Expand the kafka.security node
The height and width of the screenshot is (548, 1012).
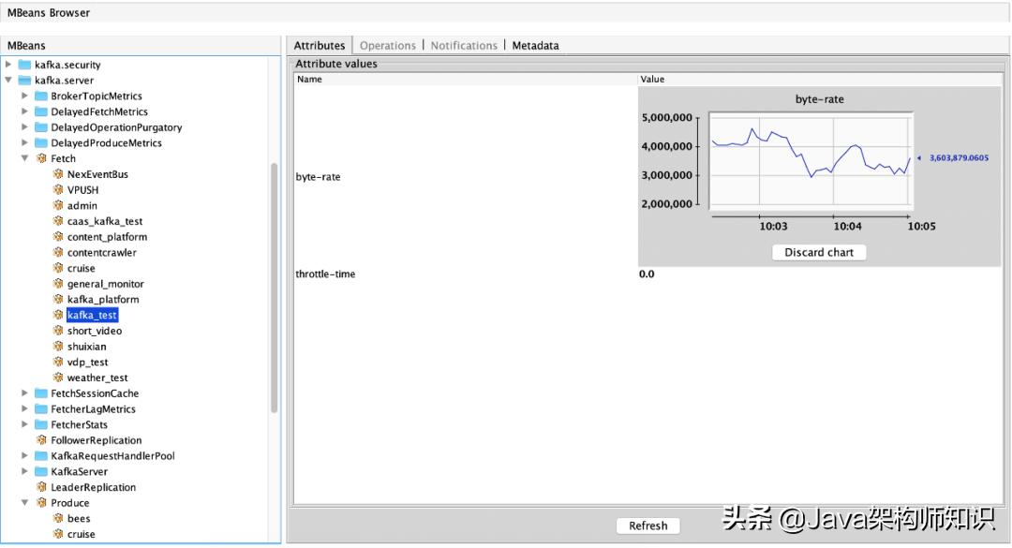click(8, 65)
